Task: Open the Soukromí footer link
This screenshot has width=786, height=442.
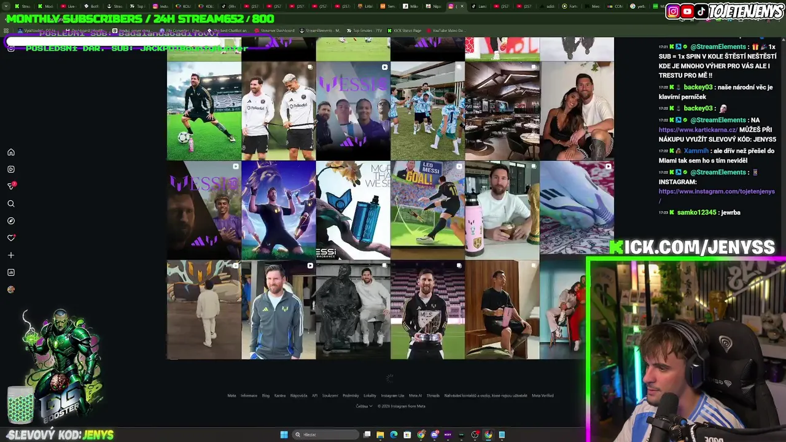Action: coord(330,395)
